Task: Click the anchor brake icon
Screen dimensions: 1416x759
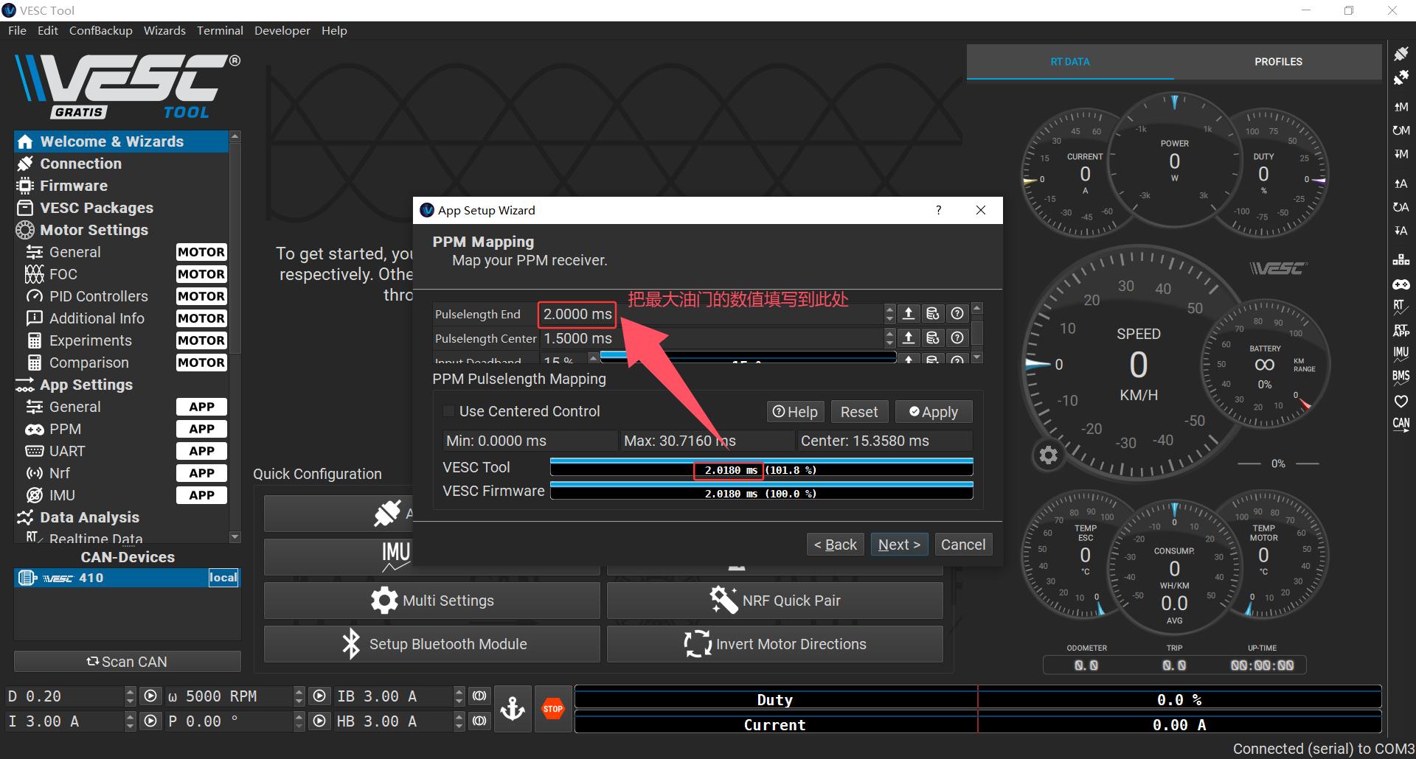Action: pos(513,709)
